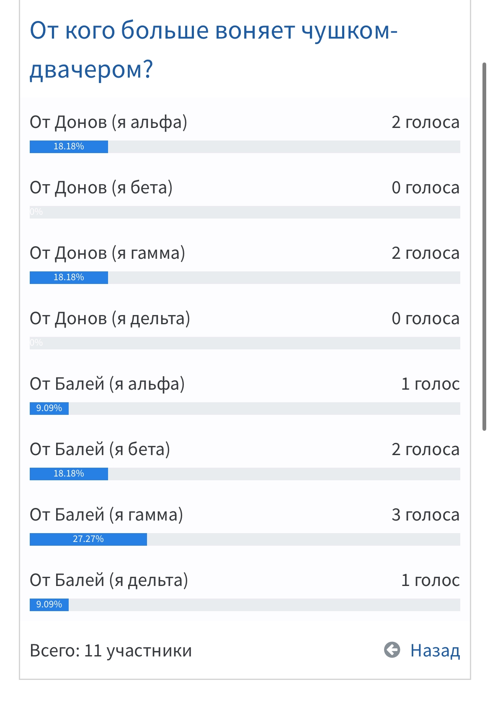Click the 27.27% bar for Балей гамма
Screen dimensions: 490x703
(x=88, y=539)
